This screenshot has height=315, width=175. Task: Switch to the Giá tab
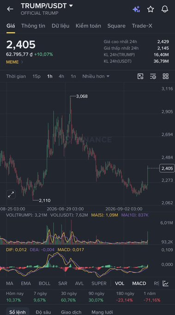11,26
